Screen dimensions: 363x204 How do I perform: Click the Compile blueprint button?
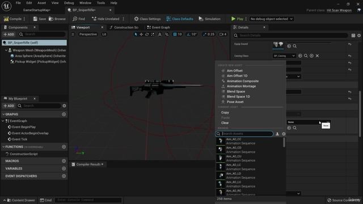[12, 19]
